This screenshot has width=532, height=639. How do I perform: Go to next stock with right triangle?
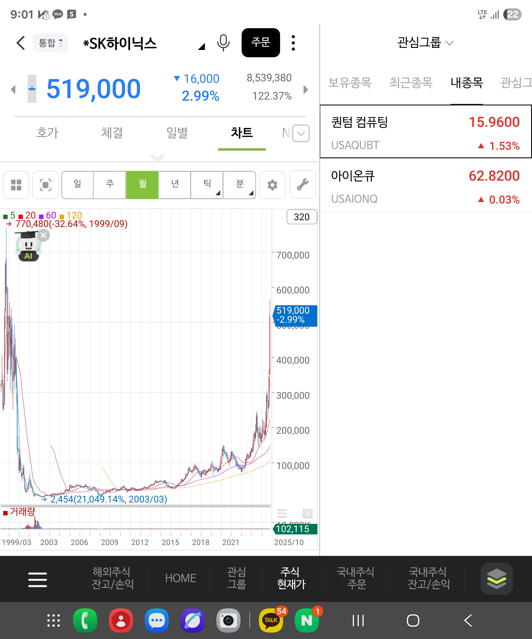click(x=306, y=90)
